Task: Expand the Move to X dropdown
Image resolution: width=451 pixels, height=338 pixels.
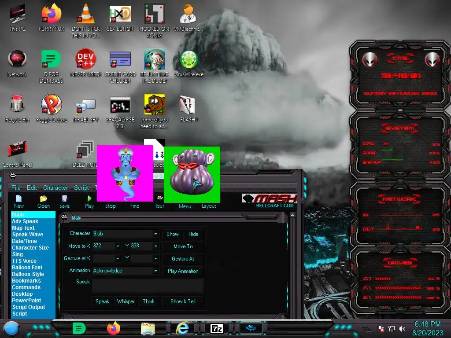Action: (x=118, y=246)
